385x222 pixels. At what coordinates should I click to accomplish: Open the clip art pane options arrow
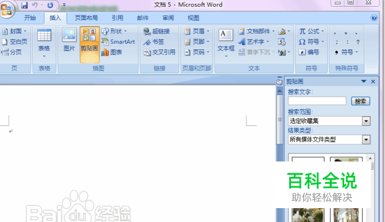pos(364,82)
